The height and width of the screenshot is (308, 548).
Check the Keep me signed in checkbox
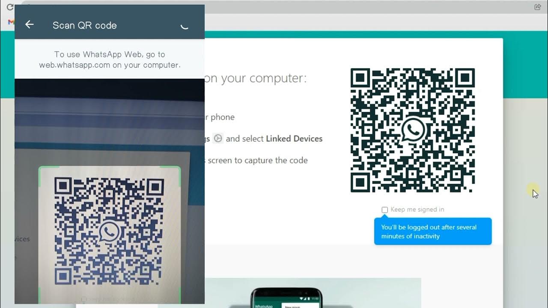(384, 210)
